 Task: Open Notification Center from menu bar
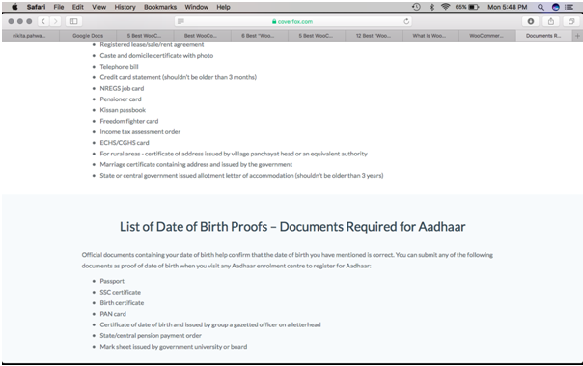tap(569, 7)
